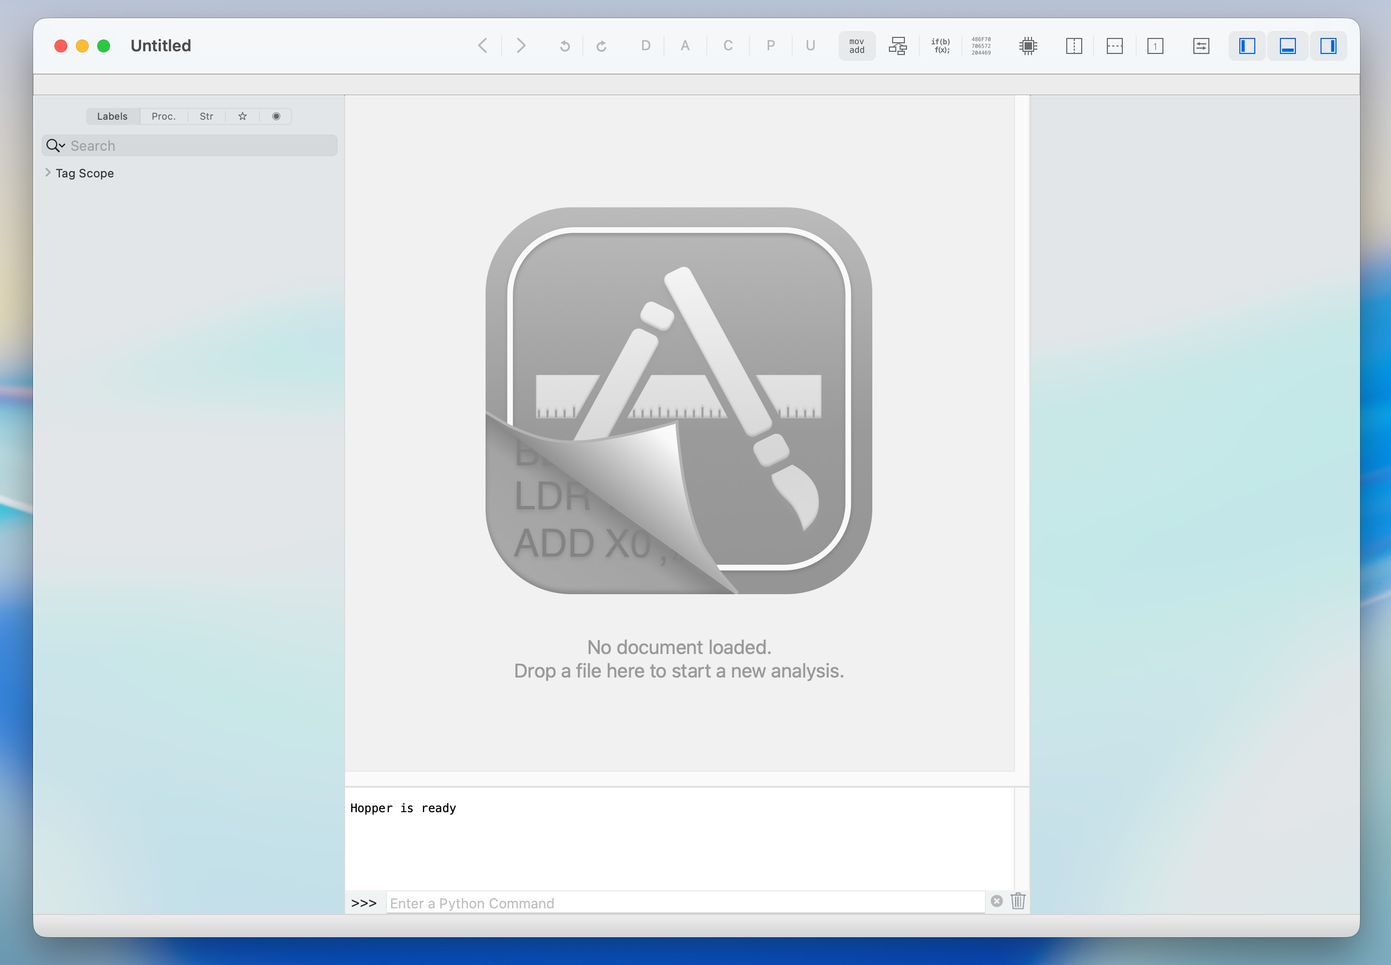
Task: Toggle the left sidebar panel
Action: click(1247, 46)
